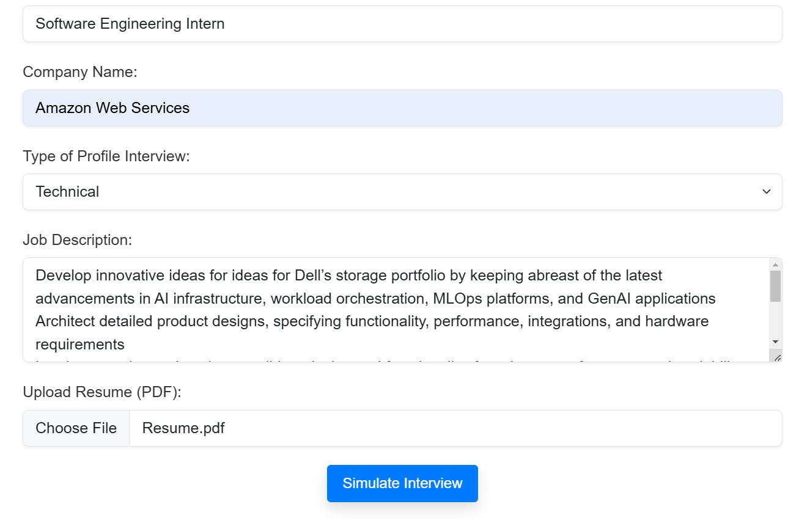The width and height of the screenshot is (799, 526).
Task: Click the scroll up arrow in Job Description
Action: tap(775, 265)
